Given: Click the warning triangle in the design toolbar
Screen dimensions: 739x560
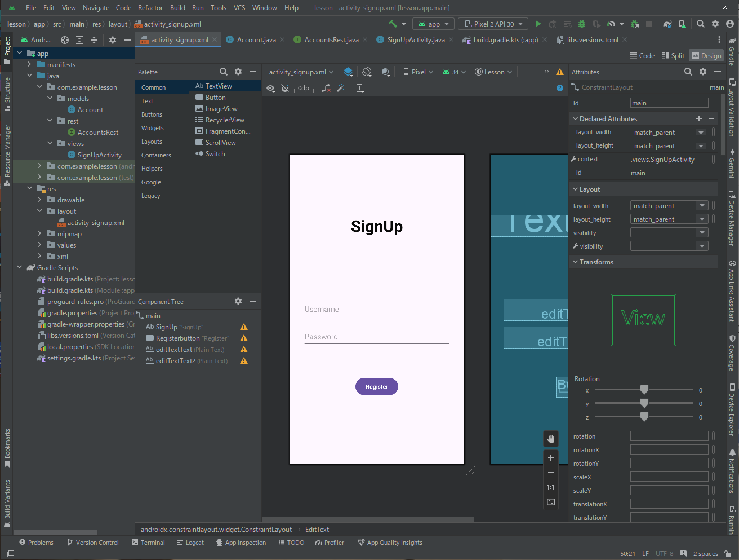Looking at the screenshot, I should (x=560, y=72).
